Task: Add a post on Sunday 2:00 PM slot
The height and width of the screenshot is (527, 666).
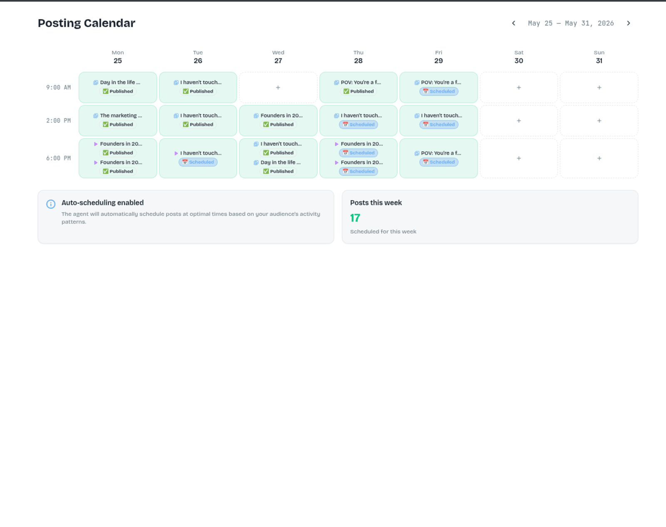Action: 599,121
